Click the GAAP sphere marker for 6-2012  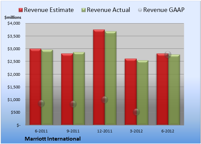click(168, 54)
